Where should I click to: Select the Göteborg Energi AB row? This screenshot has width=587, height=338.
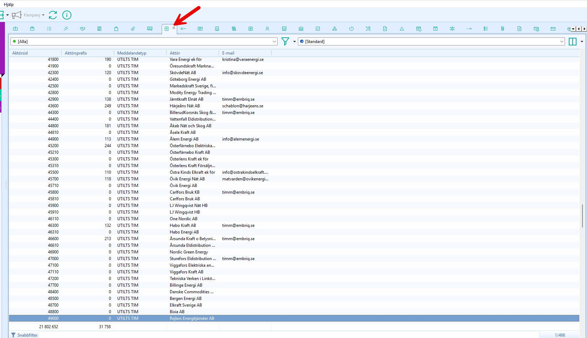point(188,79)
